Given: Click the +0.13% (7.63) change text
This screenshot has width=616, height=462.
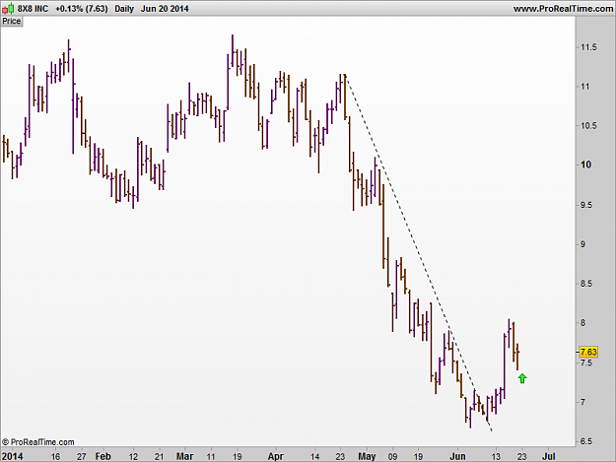Looking at the screenshot, I should (82, 9).
